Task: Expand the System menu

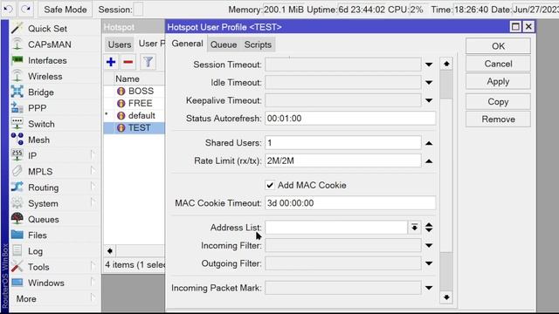Action: point(43,203)
